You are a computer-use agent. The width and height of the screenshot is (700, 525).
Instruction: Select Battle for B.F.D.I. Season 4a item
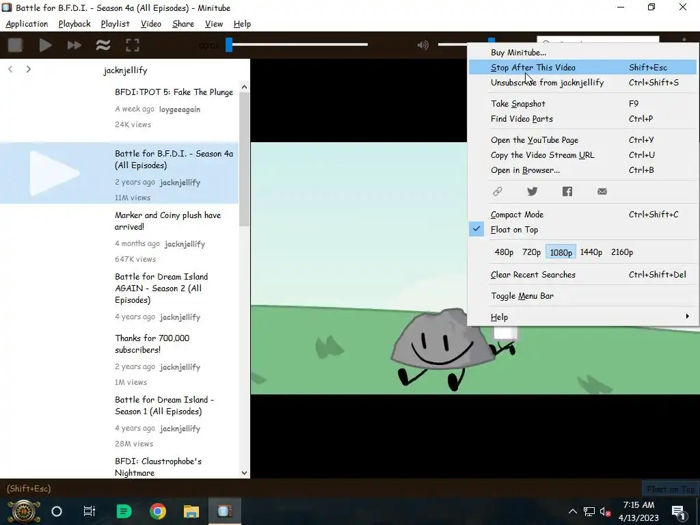(119, 173)
